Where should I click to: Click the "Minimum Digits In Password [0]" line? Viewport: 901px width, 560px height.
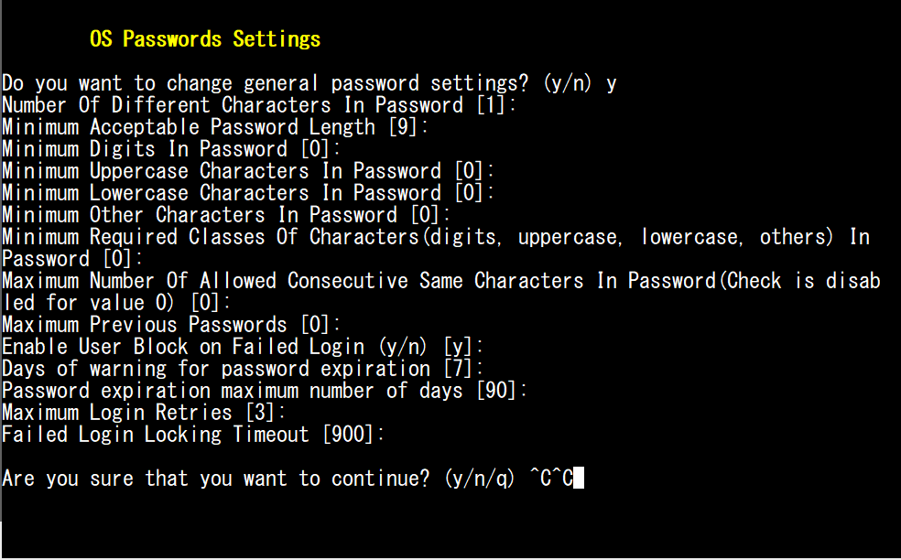tap(171, 149)
